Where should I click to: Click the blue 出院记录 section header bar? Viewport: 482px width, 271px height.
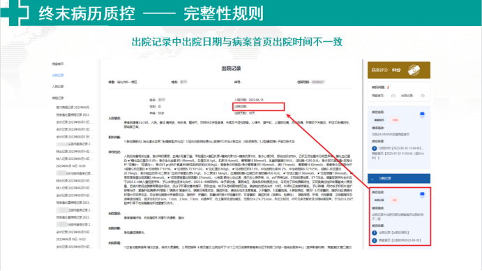coord(399,178)
